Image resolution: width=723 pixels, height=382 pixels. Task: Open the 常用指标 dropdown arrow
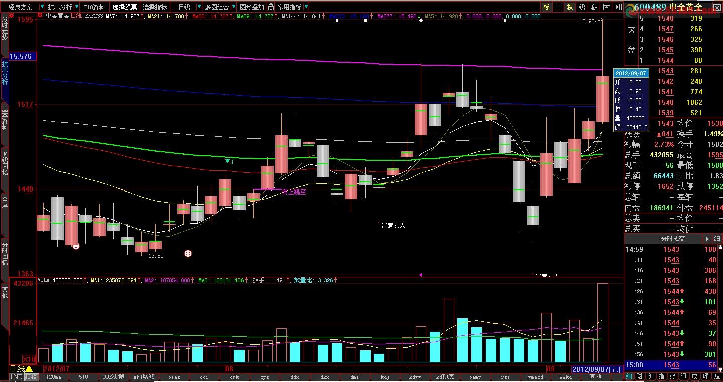(306, 7)
